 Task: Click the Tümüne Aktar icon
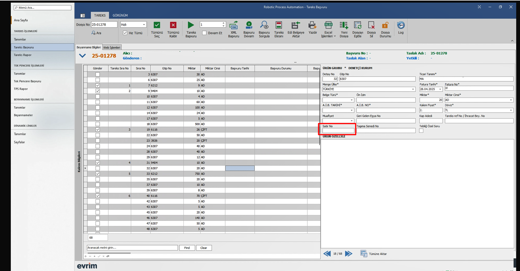(x=363, y=253)
